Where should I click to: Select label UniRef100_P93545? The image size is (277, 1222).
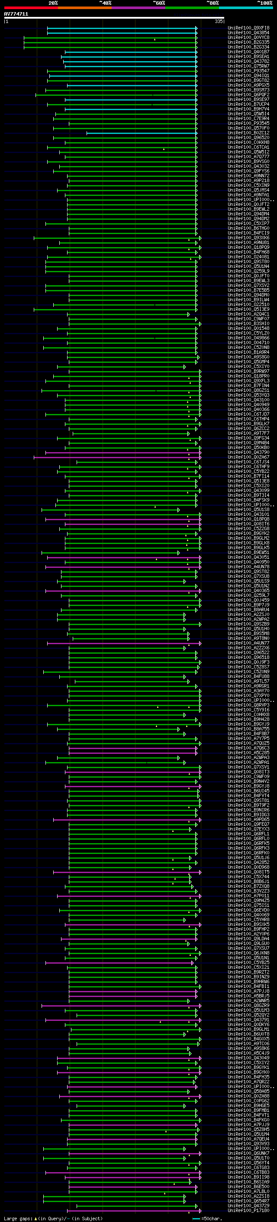(248, 124)
